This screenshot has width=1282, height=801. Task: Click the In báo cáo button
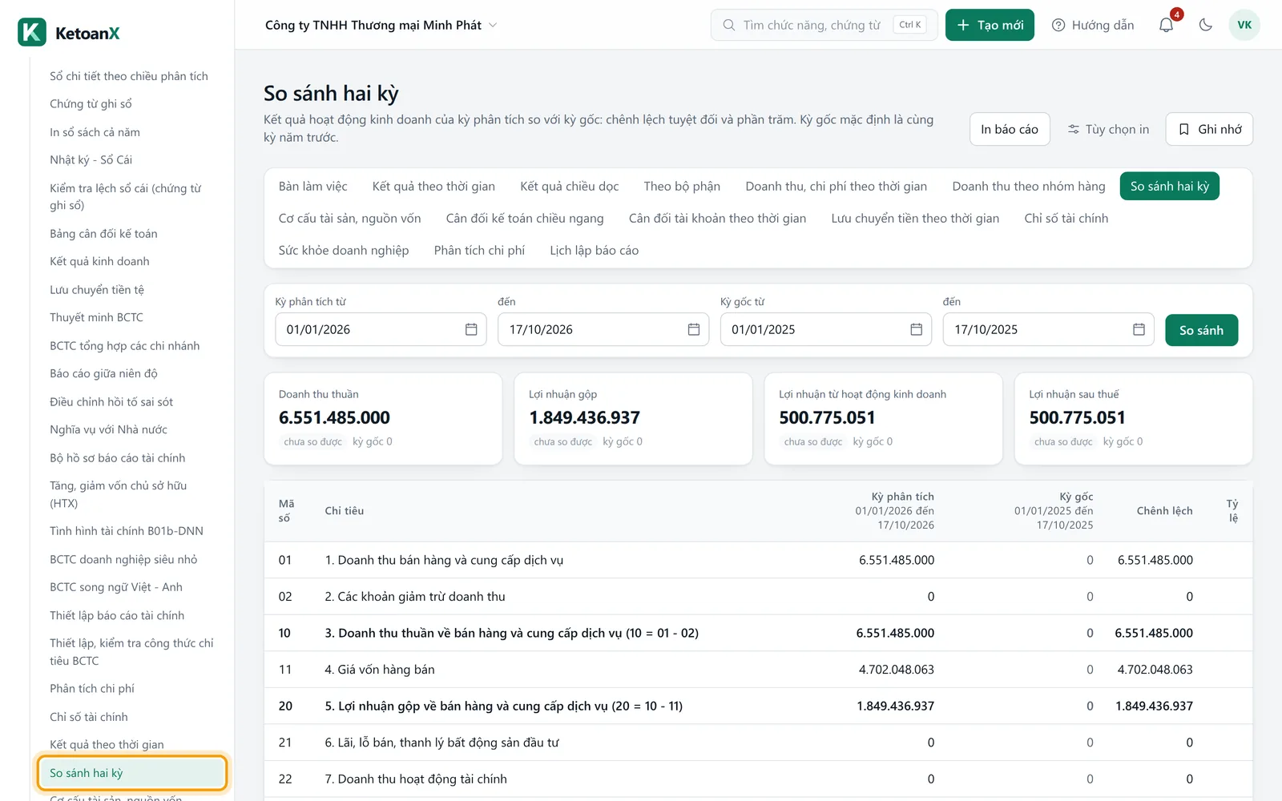1010,129
